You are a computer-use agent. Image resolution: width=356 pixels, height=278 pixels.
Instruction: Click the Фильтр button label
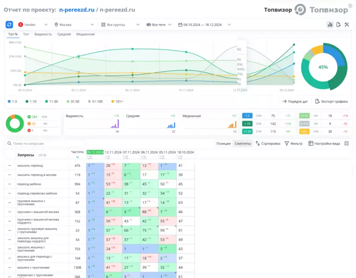click(x=296, y=144)
